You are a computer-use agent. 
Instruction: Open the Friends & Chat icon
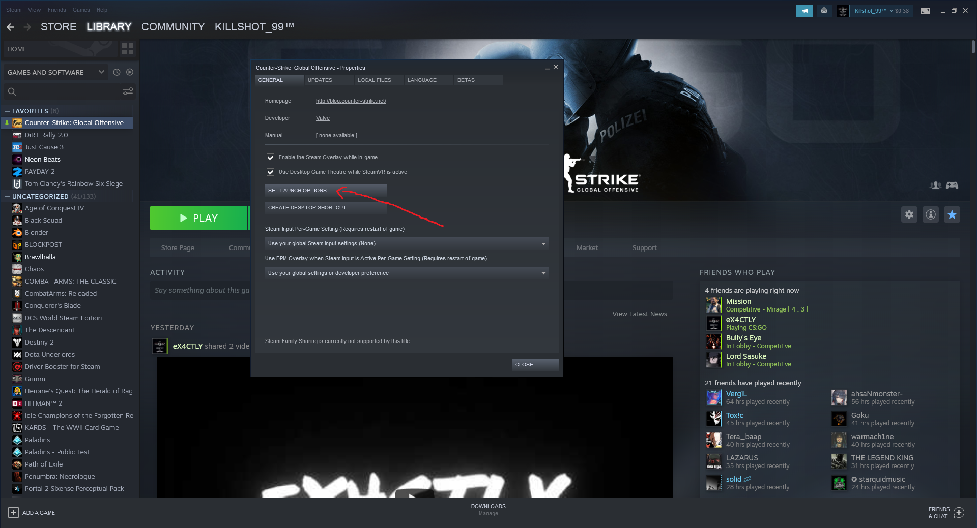[959, 513]
